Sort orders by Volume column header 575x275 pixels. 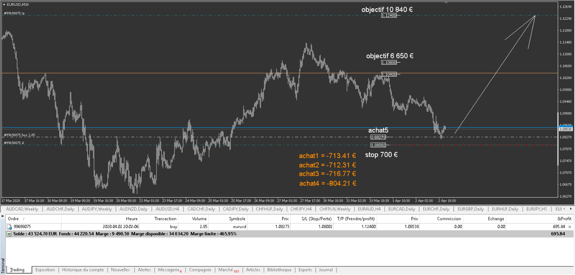[194, 219]
